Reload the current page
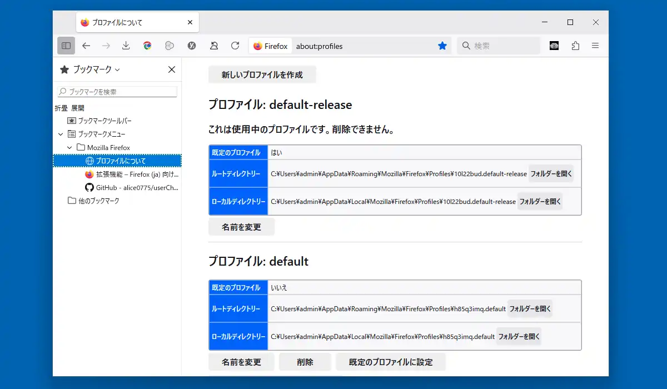This screenshot has width=667, height=389. 235,46
